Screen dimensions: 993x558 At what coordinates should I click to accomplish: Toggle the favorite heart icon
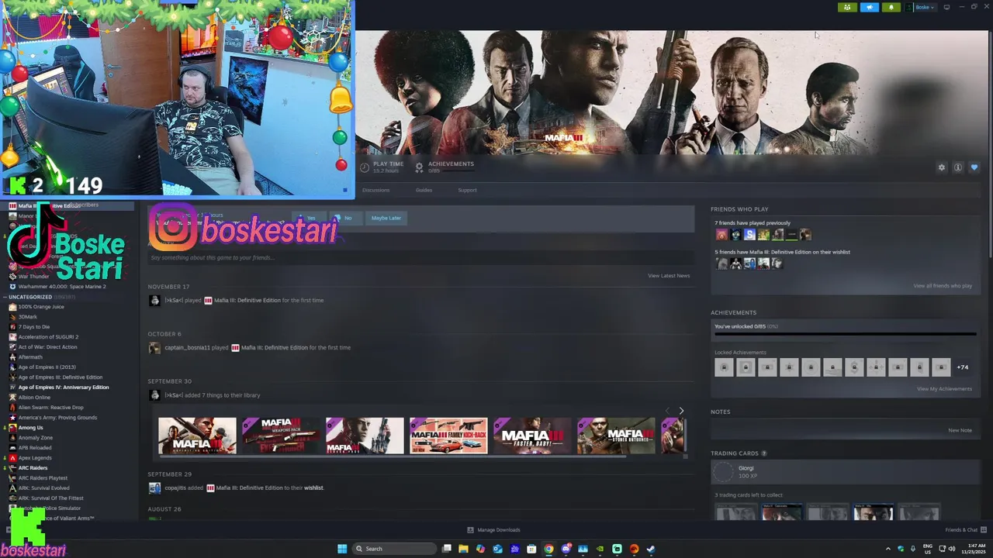(x=974, y=167)
